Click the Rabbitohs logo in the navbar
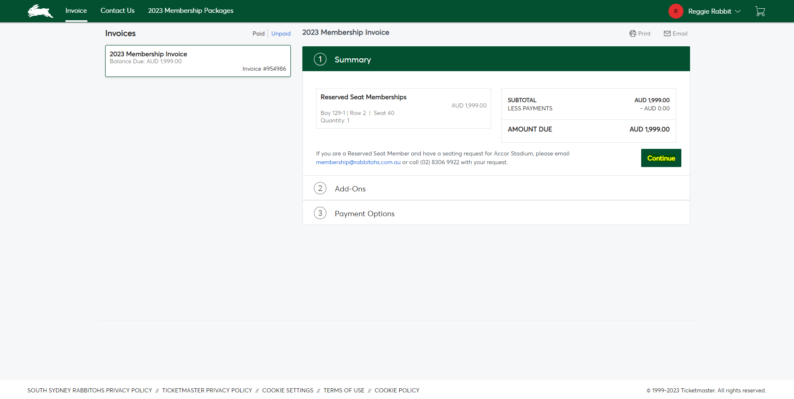The image size is (794, 399). 40,11
